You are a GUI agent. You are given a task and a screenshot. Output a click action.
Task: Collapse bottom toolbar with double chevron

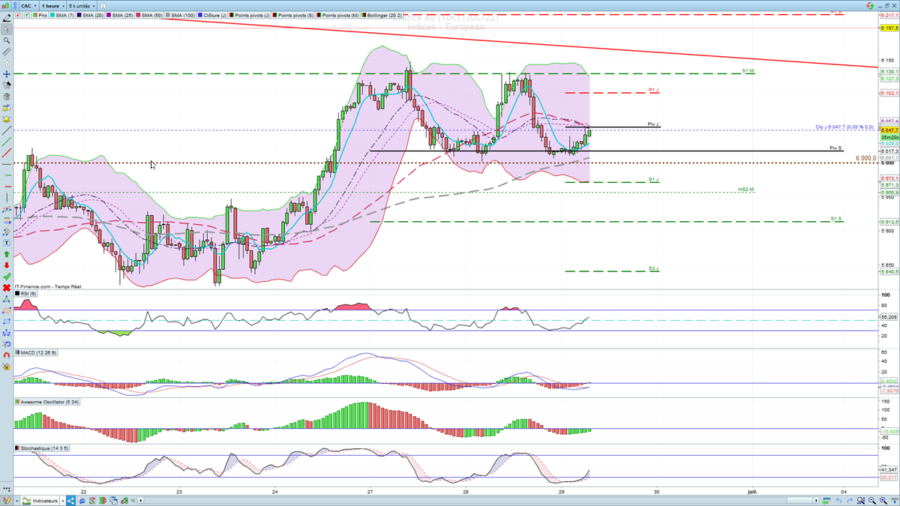pyautogui.click(x=133, y=501)
